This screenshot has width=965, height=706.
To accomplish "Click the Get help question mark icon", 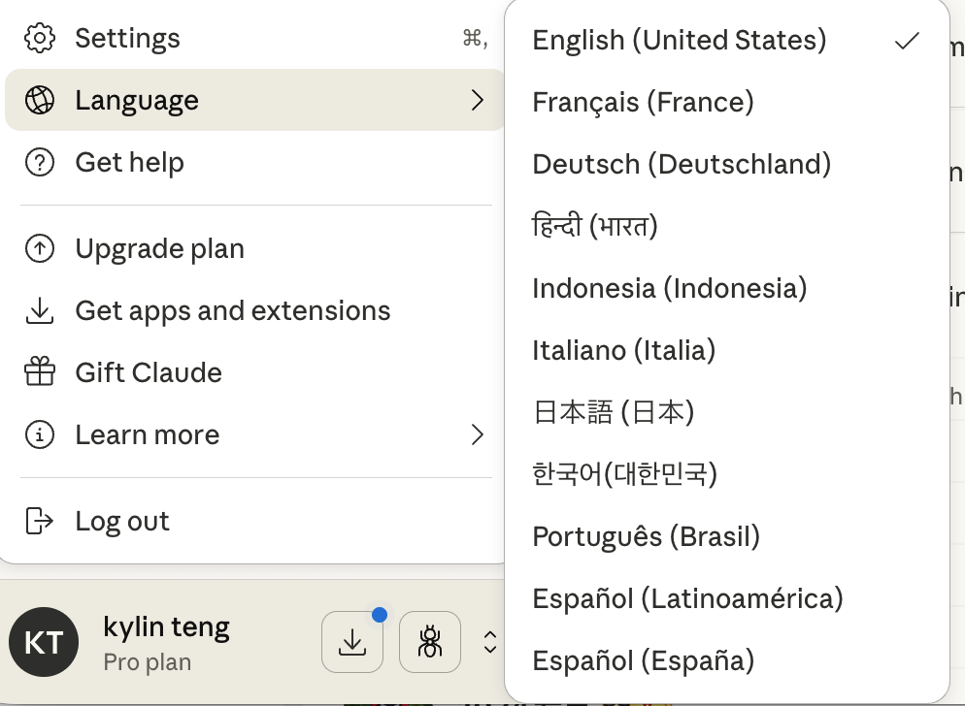I will point(40,163).
